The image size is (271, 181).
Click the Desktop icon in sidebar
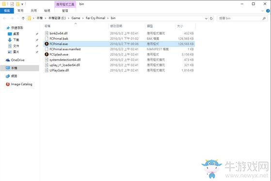click(10, 34)
